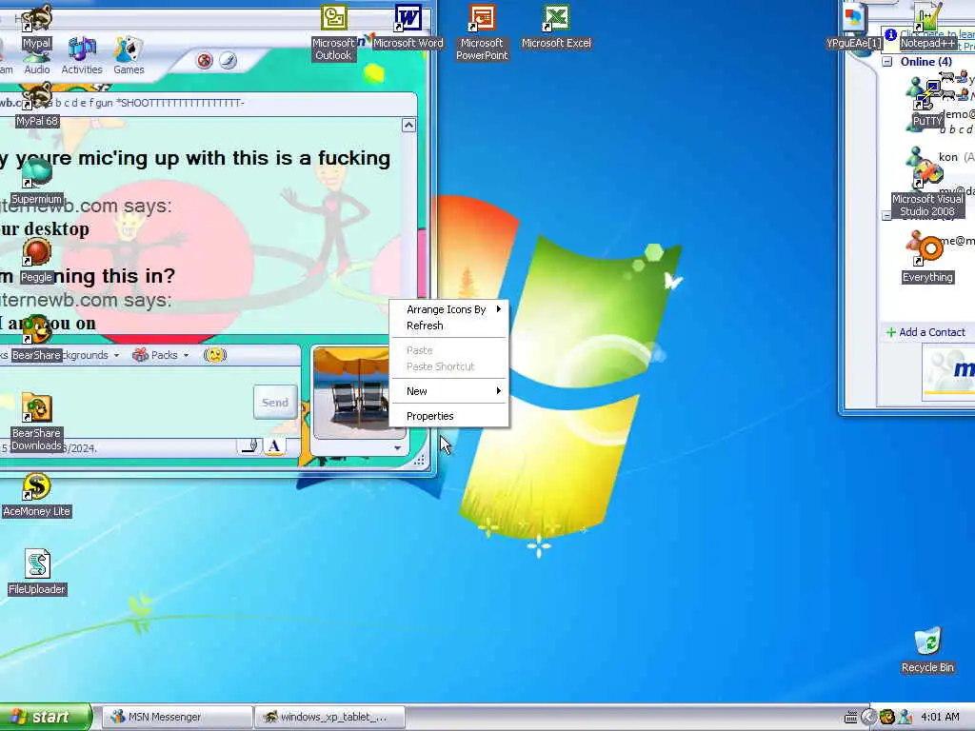Click the BearShare icon in the system tray
Image resolution: width=975 pixels, height=731 pixels.
point(887,717)
